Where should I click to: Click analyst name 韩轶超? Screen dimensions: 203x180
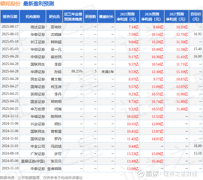56,42
